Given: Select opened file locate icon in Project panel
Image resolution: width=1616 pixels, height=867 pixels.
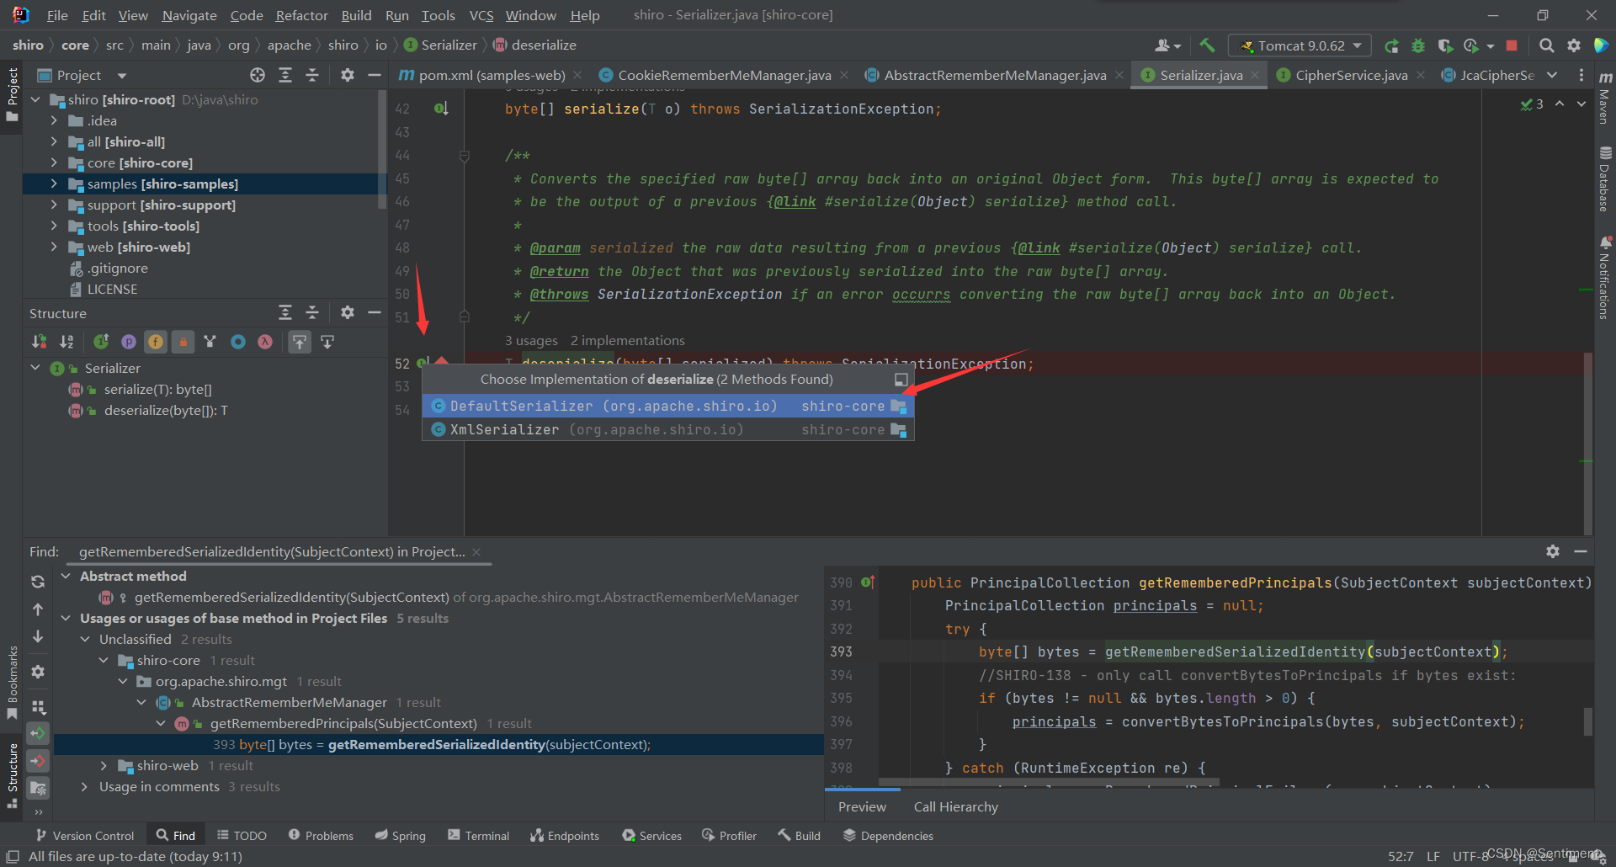Looking at the screenshot, I should coord(258,75).
